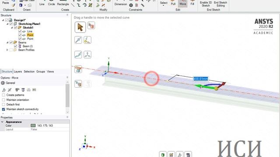Choose the arc tool icon in Create
Screen dimensions: 280x157
click(x=84, y=5)
